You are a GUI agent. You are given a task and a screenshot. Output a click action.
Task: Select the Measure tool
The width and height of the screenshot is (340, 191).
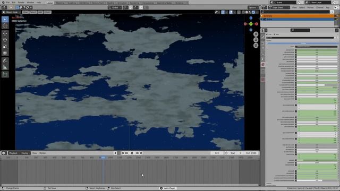coord(5,67)
